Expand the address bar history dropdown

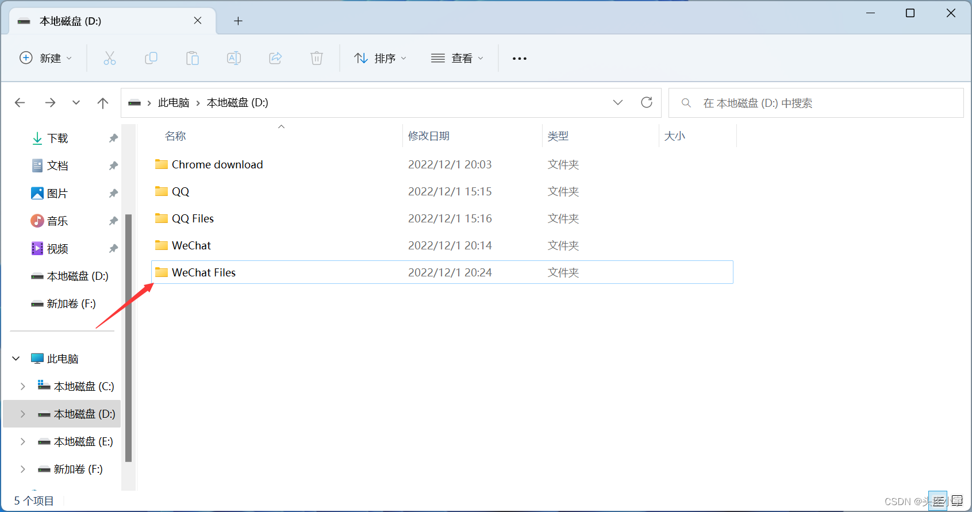618,102
